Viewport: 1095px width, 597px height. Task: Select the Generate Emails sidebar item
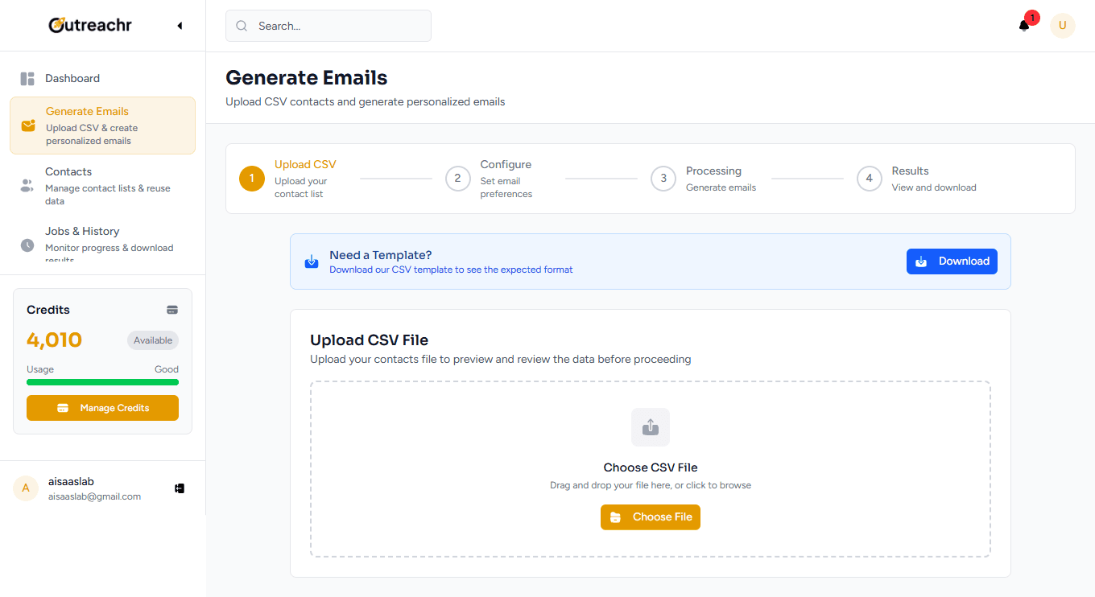pyautogui.click(x=102, y=126)
